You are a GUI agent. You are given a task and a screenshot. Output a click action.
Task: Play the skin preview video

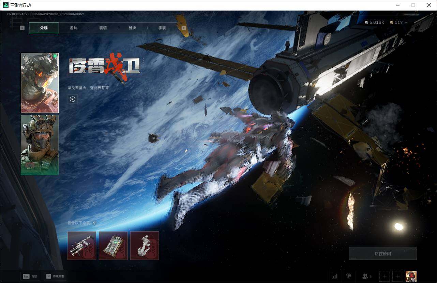point(72,99)
